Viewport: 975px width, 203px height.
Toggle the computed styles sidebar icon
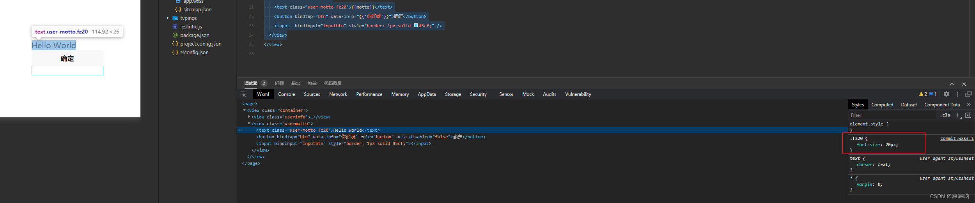point(968,115)
